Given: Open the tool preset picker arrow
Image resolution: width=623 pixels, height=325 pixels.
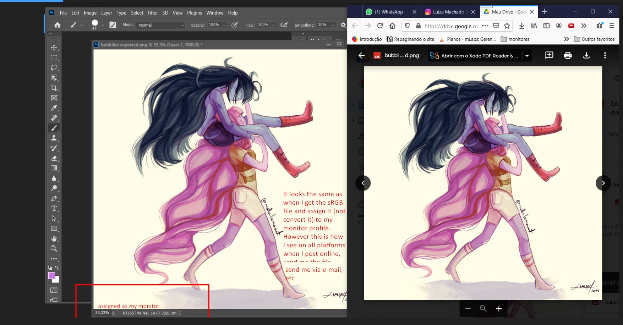Looking at the screenshot, I should pos(82,25).
